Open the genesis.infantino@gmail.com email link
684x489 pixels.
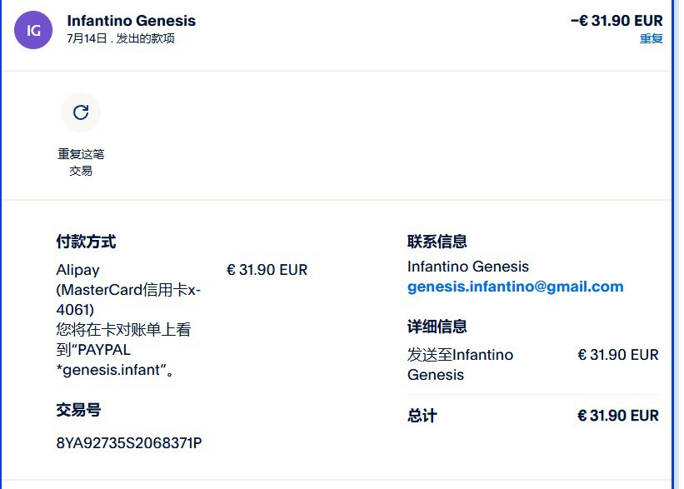coord(515,287)
